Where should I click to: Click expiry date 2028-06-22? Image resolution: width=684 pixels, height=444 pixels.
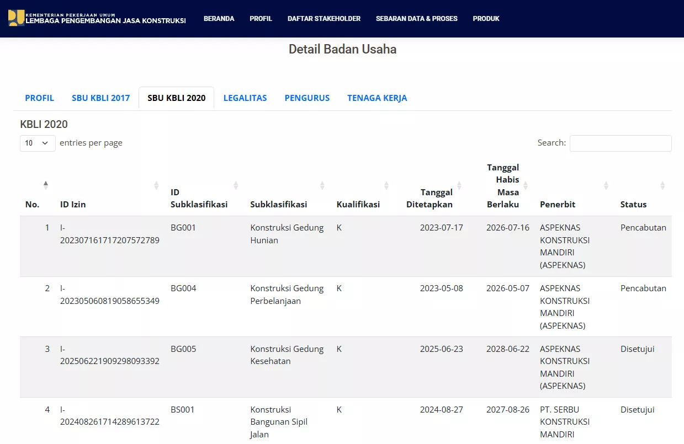click(x=508, y=349)
